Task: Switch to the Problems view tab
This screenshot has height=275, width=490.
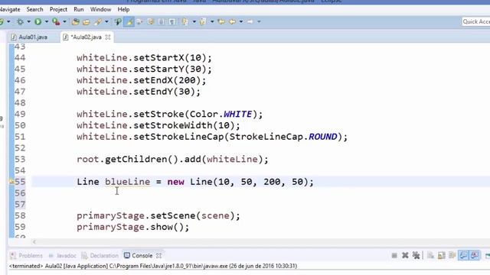Action: click(27, 256)
